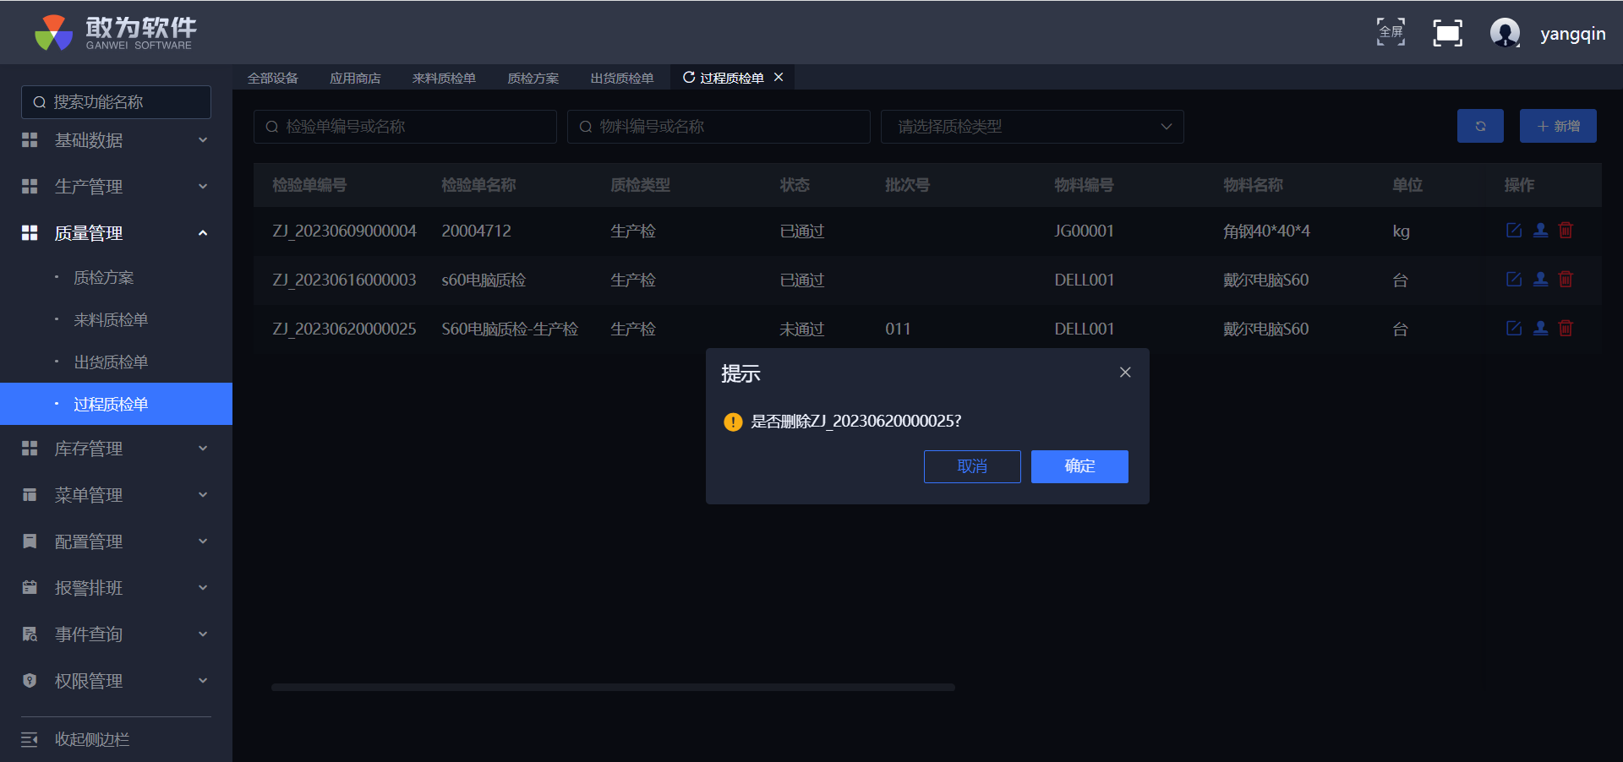Switch to the 来料质检单 tab

(444, 79)
